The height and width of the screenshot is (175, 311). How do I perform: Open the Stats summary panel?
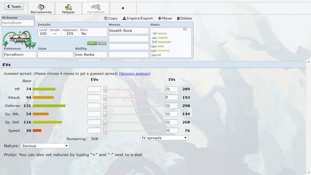point(171,42)
